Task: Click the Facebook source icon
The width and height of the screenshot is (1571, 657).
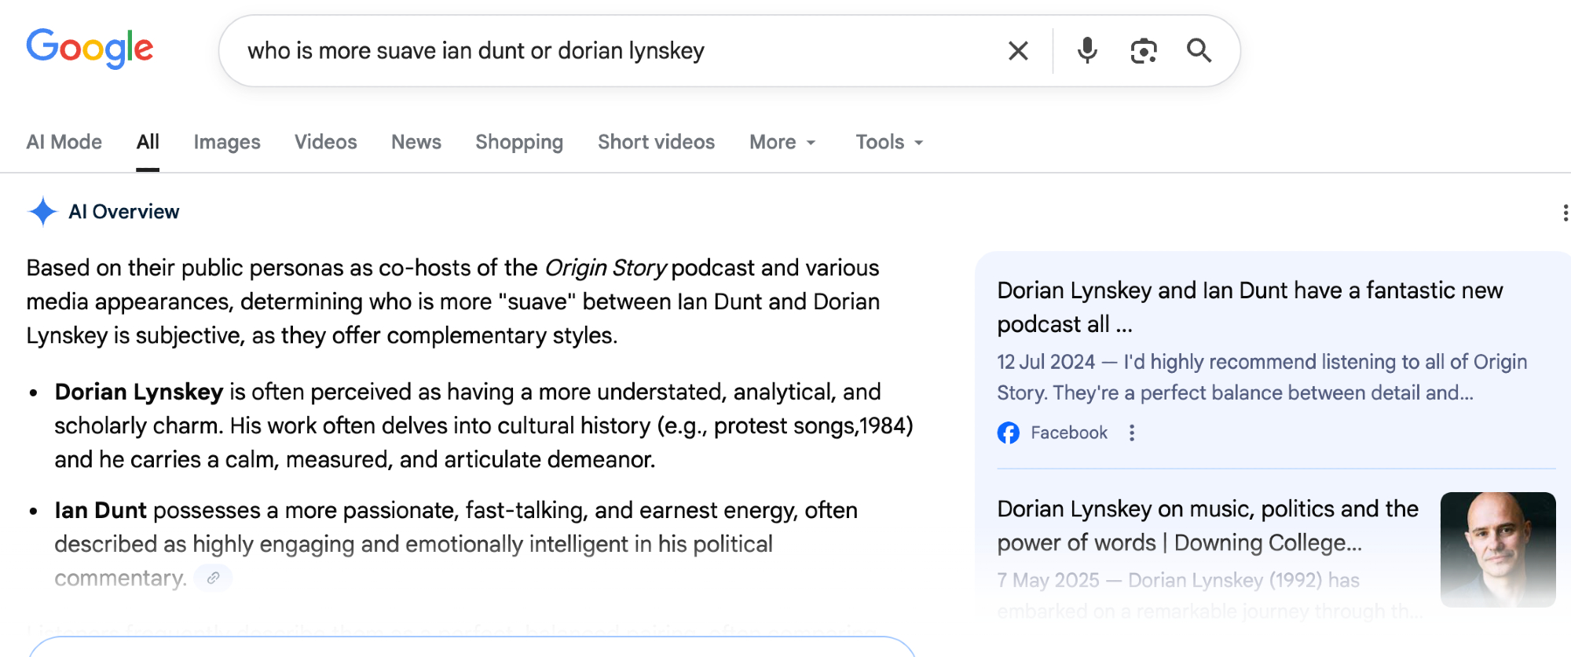Action: pos(1009,433)
